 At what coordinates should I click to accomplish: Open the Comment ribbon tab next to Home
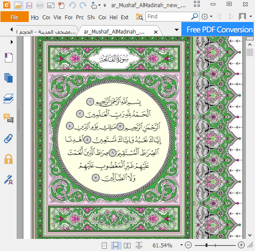[46, 17]
